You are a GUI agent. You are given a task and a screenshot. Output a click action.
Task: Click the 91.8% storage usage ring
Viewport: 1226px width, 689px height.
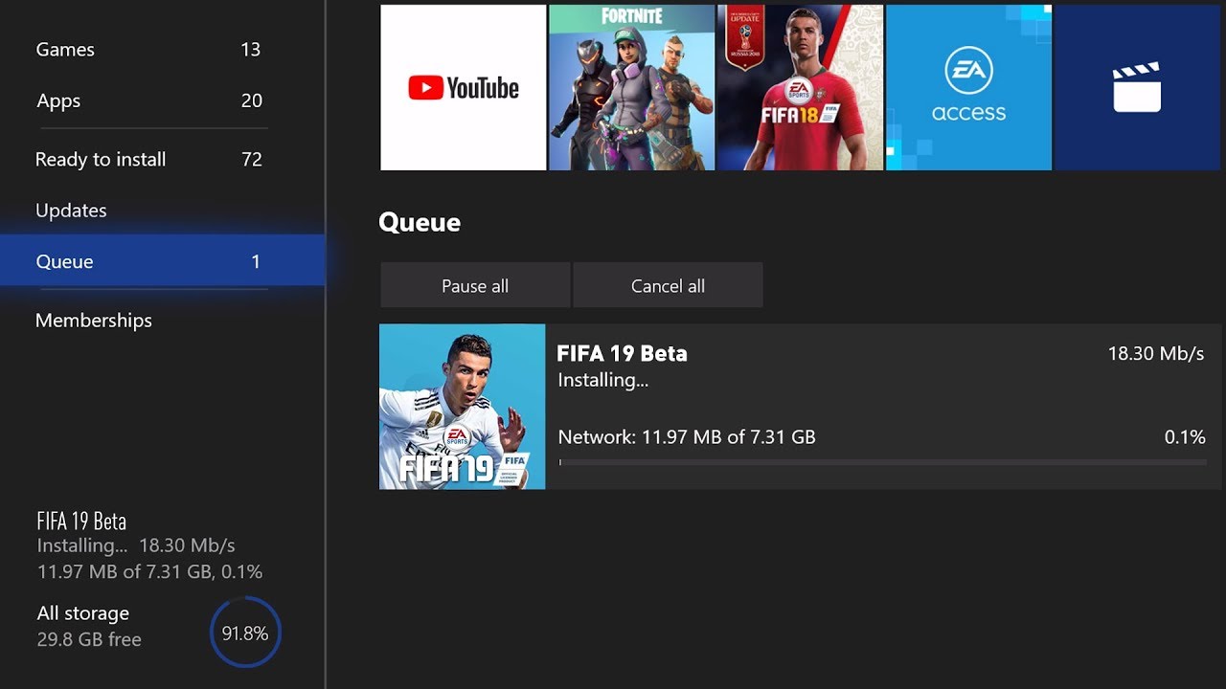[x=245, y=633]
